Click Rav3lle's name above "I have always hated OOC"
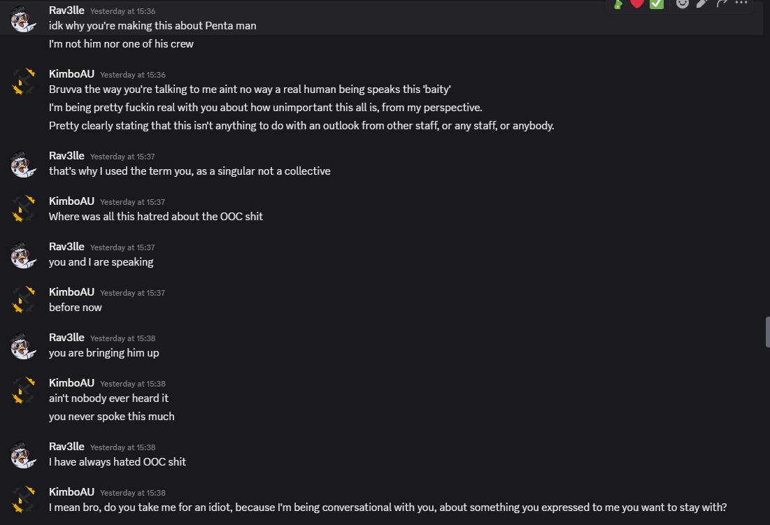This screenshot has height=525, width=770. [x=66, y=447]
